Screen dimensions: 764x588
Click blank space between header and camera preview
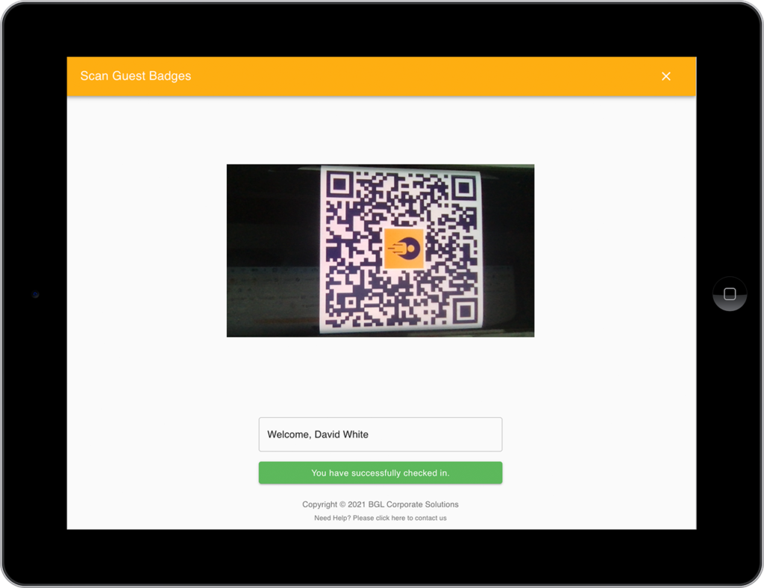pos(381,131)
